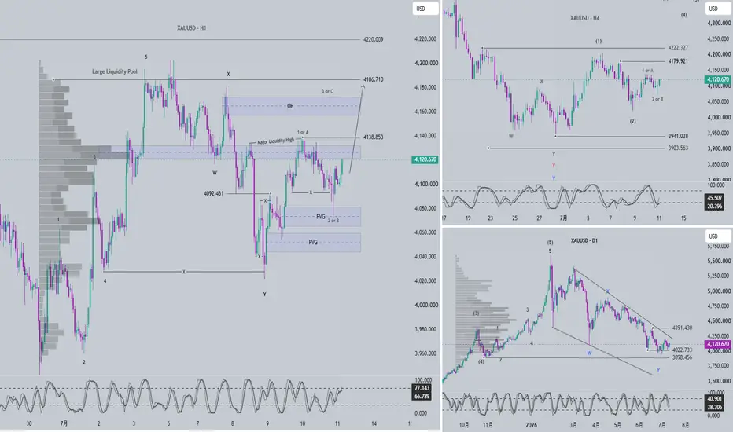Select the XAUUSD - D1 chart title
The image size is (733, 432).
tap(584, 240)
